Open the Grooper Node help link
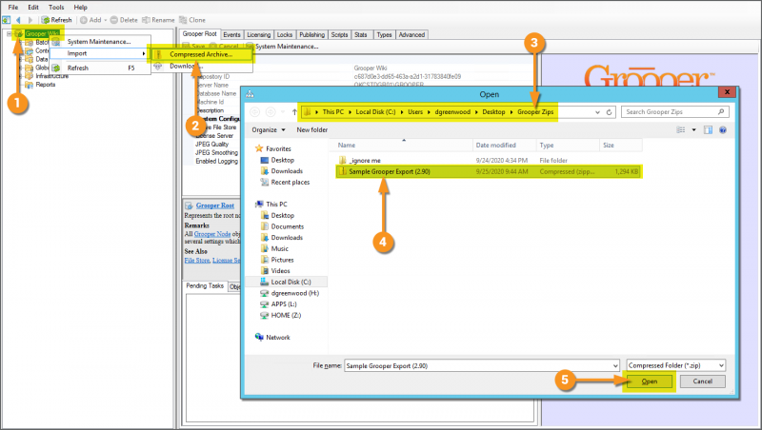 pos(212,234)
